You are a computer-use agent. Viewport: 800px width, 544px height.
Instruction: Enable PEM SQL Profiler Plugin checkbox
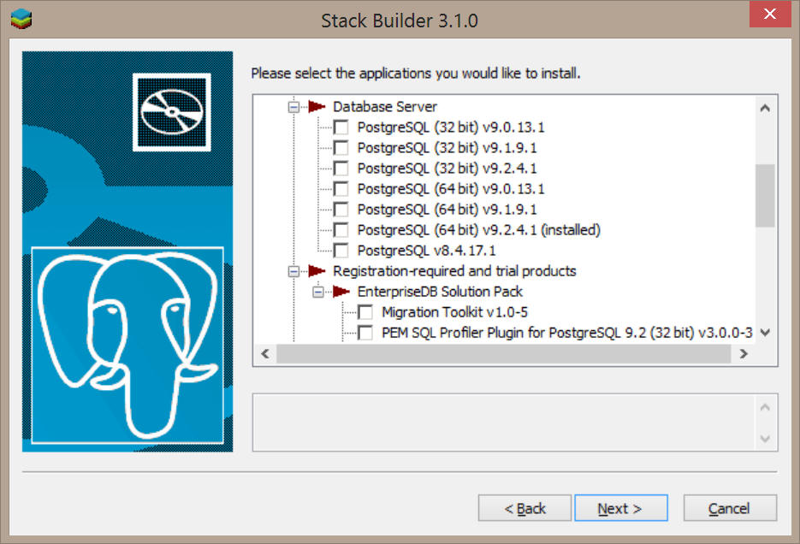click(365, 333)
